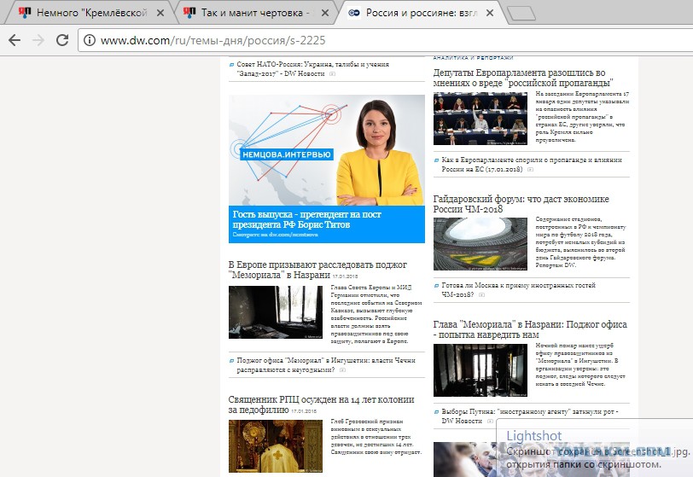Open headline В Европе призывают расследовать поджог
The height and width of the screenshot is (477, 693).
pos(317,270)
